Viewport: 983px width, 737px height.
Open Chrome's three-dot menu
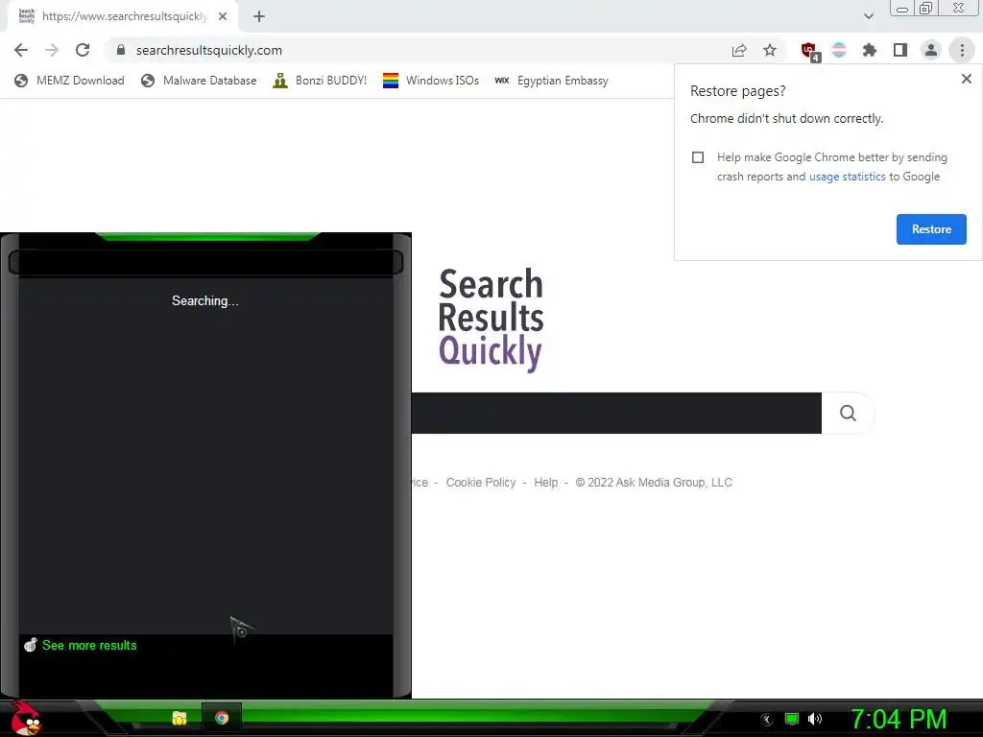click(x=962, y=50)
